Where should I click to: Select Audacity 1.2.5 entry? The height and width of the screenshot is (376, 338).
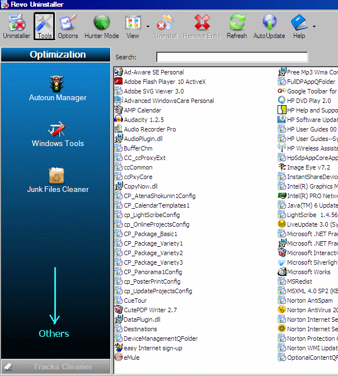(x=139, y=120)
